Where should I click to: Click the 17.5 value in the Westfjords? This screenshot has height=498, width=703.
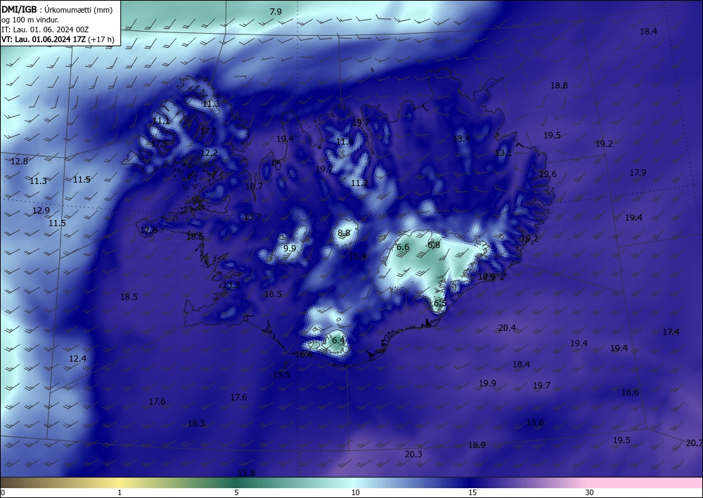(x=159, y=144)
